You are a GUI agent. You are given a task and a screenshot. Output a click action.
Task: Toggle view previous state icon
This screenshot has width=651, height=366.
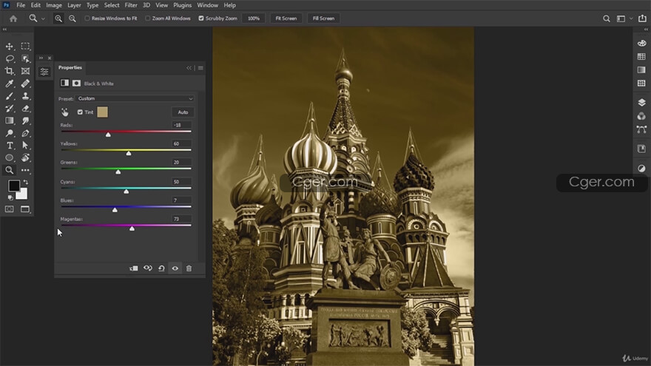148,268
